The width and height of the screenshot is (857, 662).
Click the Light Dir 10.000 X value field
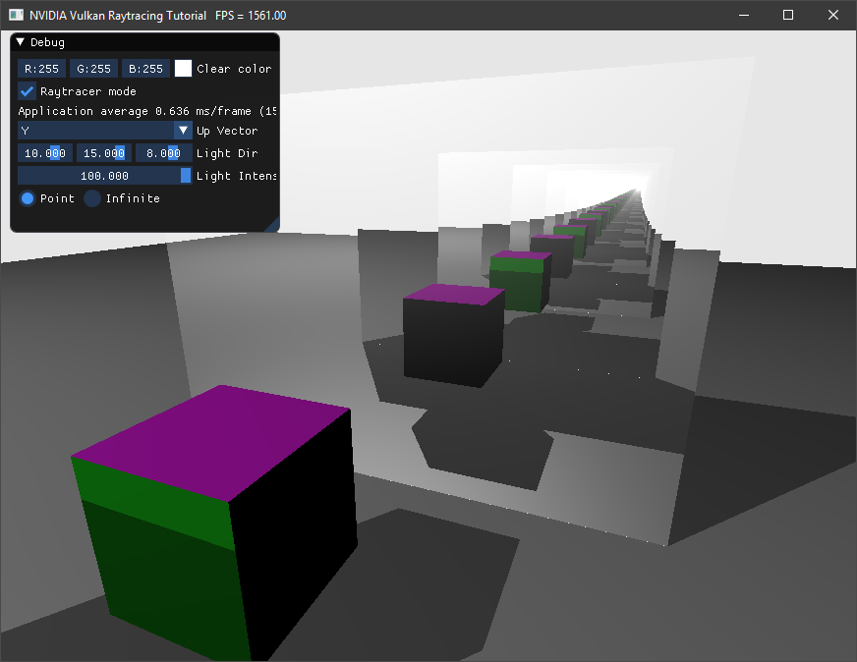tap(44, 153)
